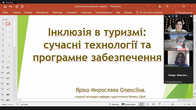
Task: Switch to the Главная tab
Action: (16, 12)
